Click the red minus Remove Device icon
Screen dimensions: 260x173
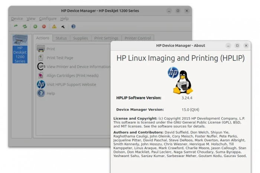(x=44, y=26)
